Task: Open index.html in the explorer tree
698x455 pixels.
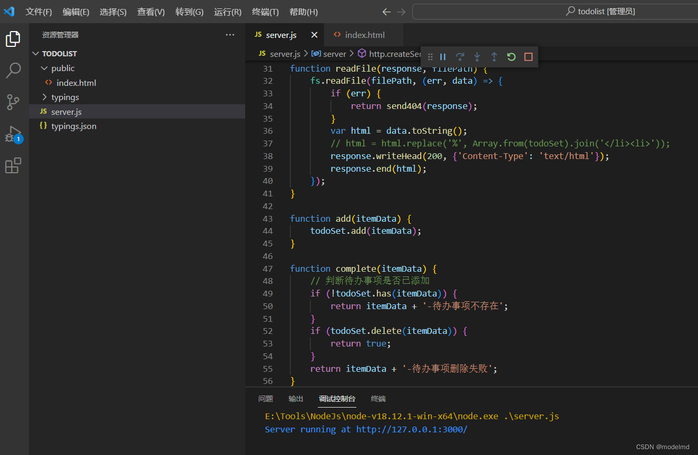Action: [x=137, y=83]
